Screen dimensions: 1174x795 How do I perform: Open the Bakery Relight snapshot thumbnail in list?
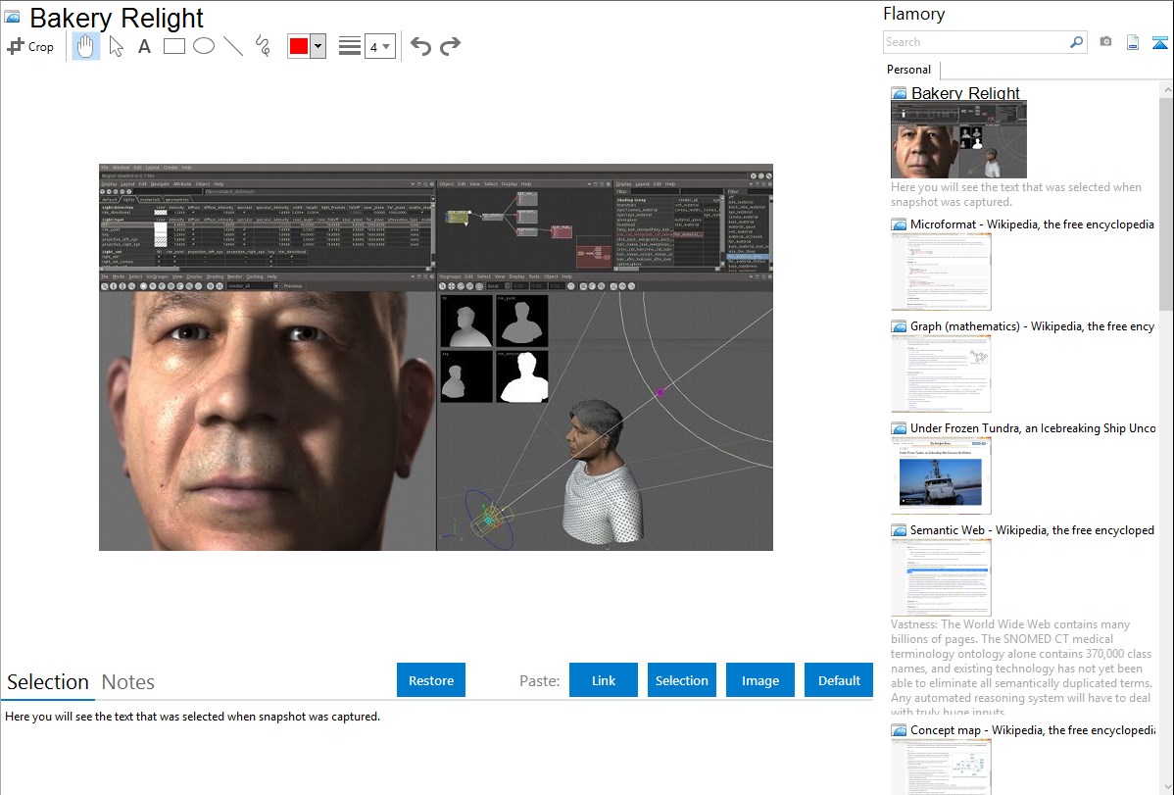pos(958,139)
